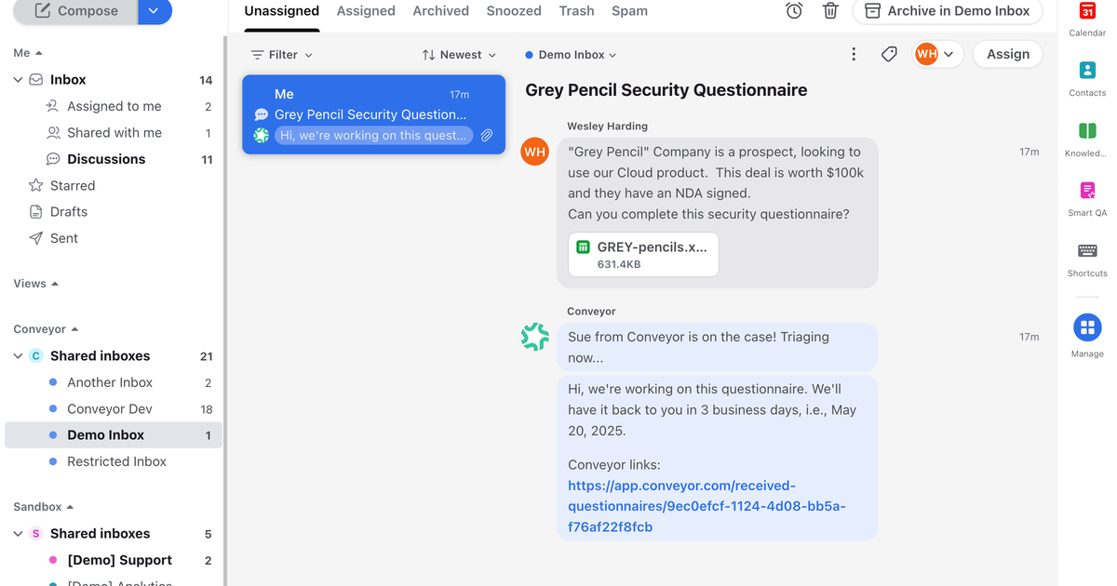
Task: Open the three-dot more options menu
Action: coord(854,54)
